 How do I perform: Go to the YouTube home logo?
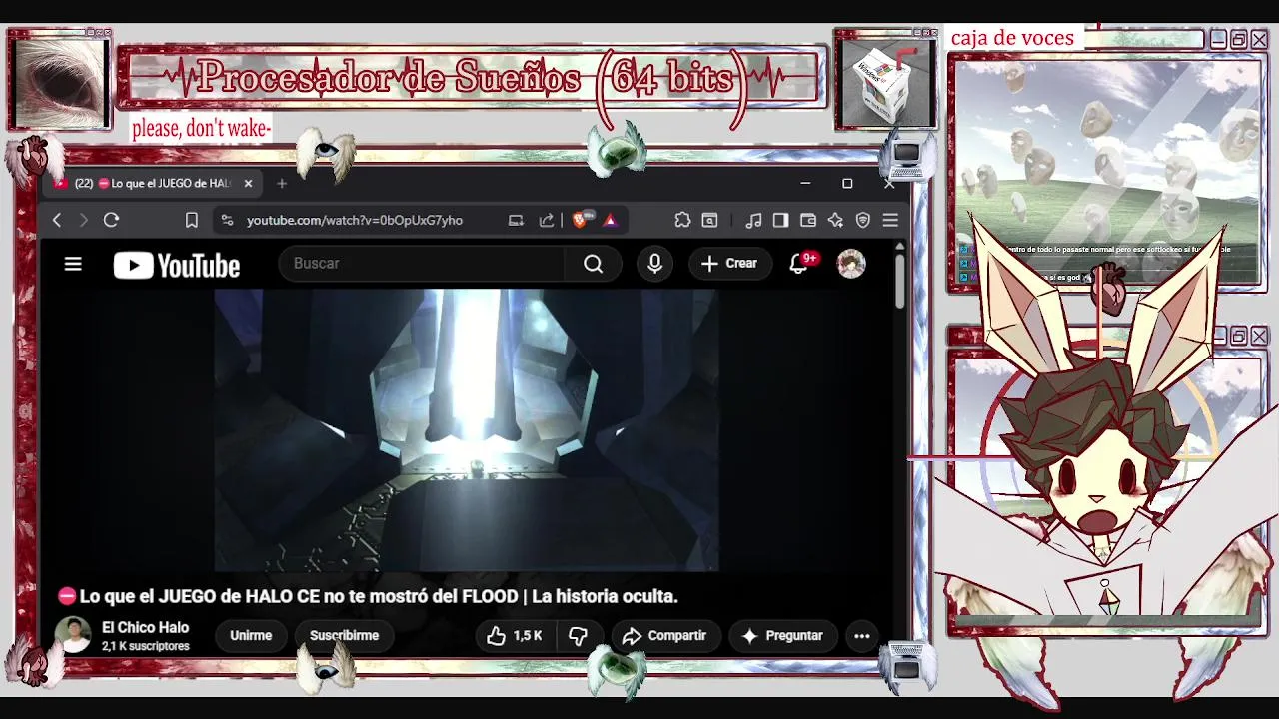177,265
